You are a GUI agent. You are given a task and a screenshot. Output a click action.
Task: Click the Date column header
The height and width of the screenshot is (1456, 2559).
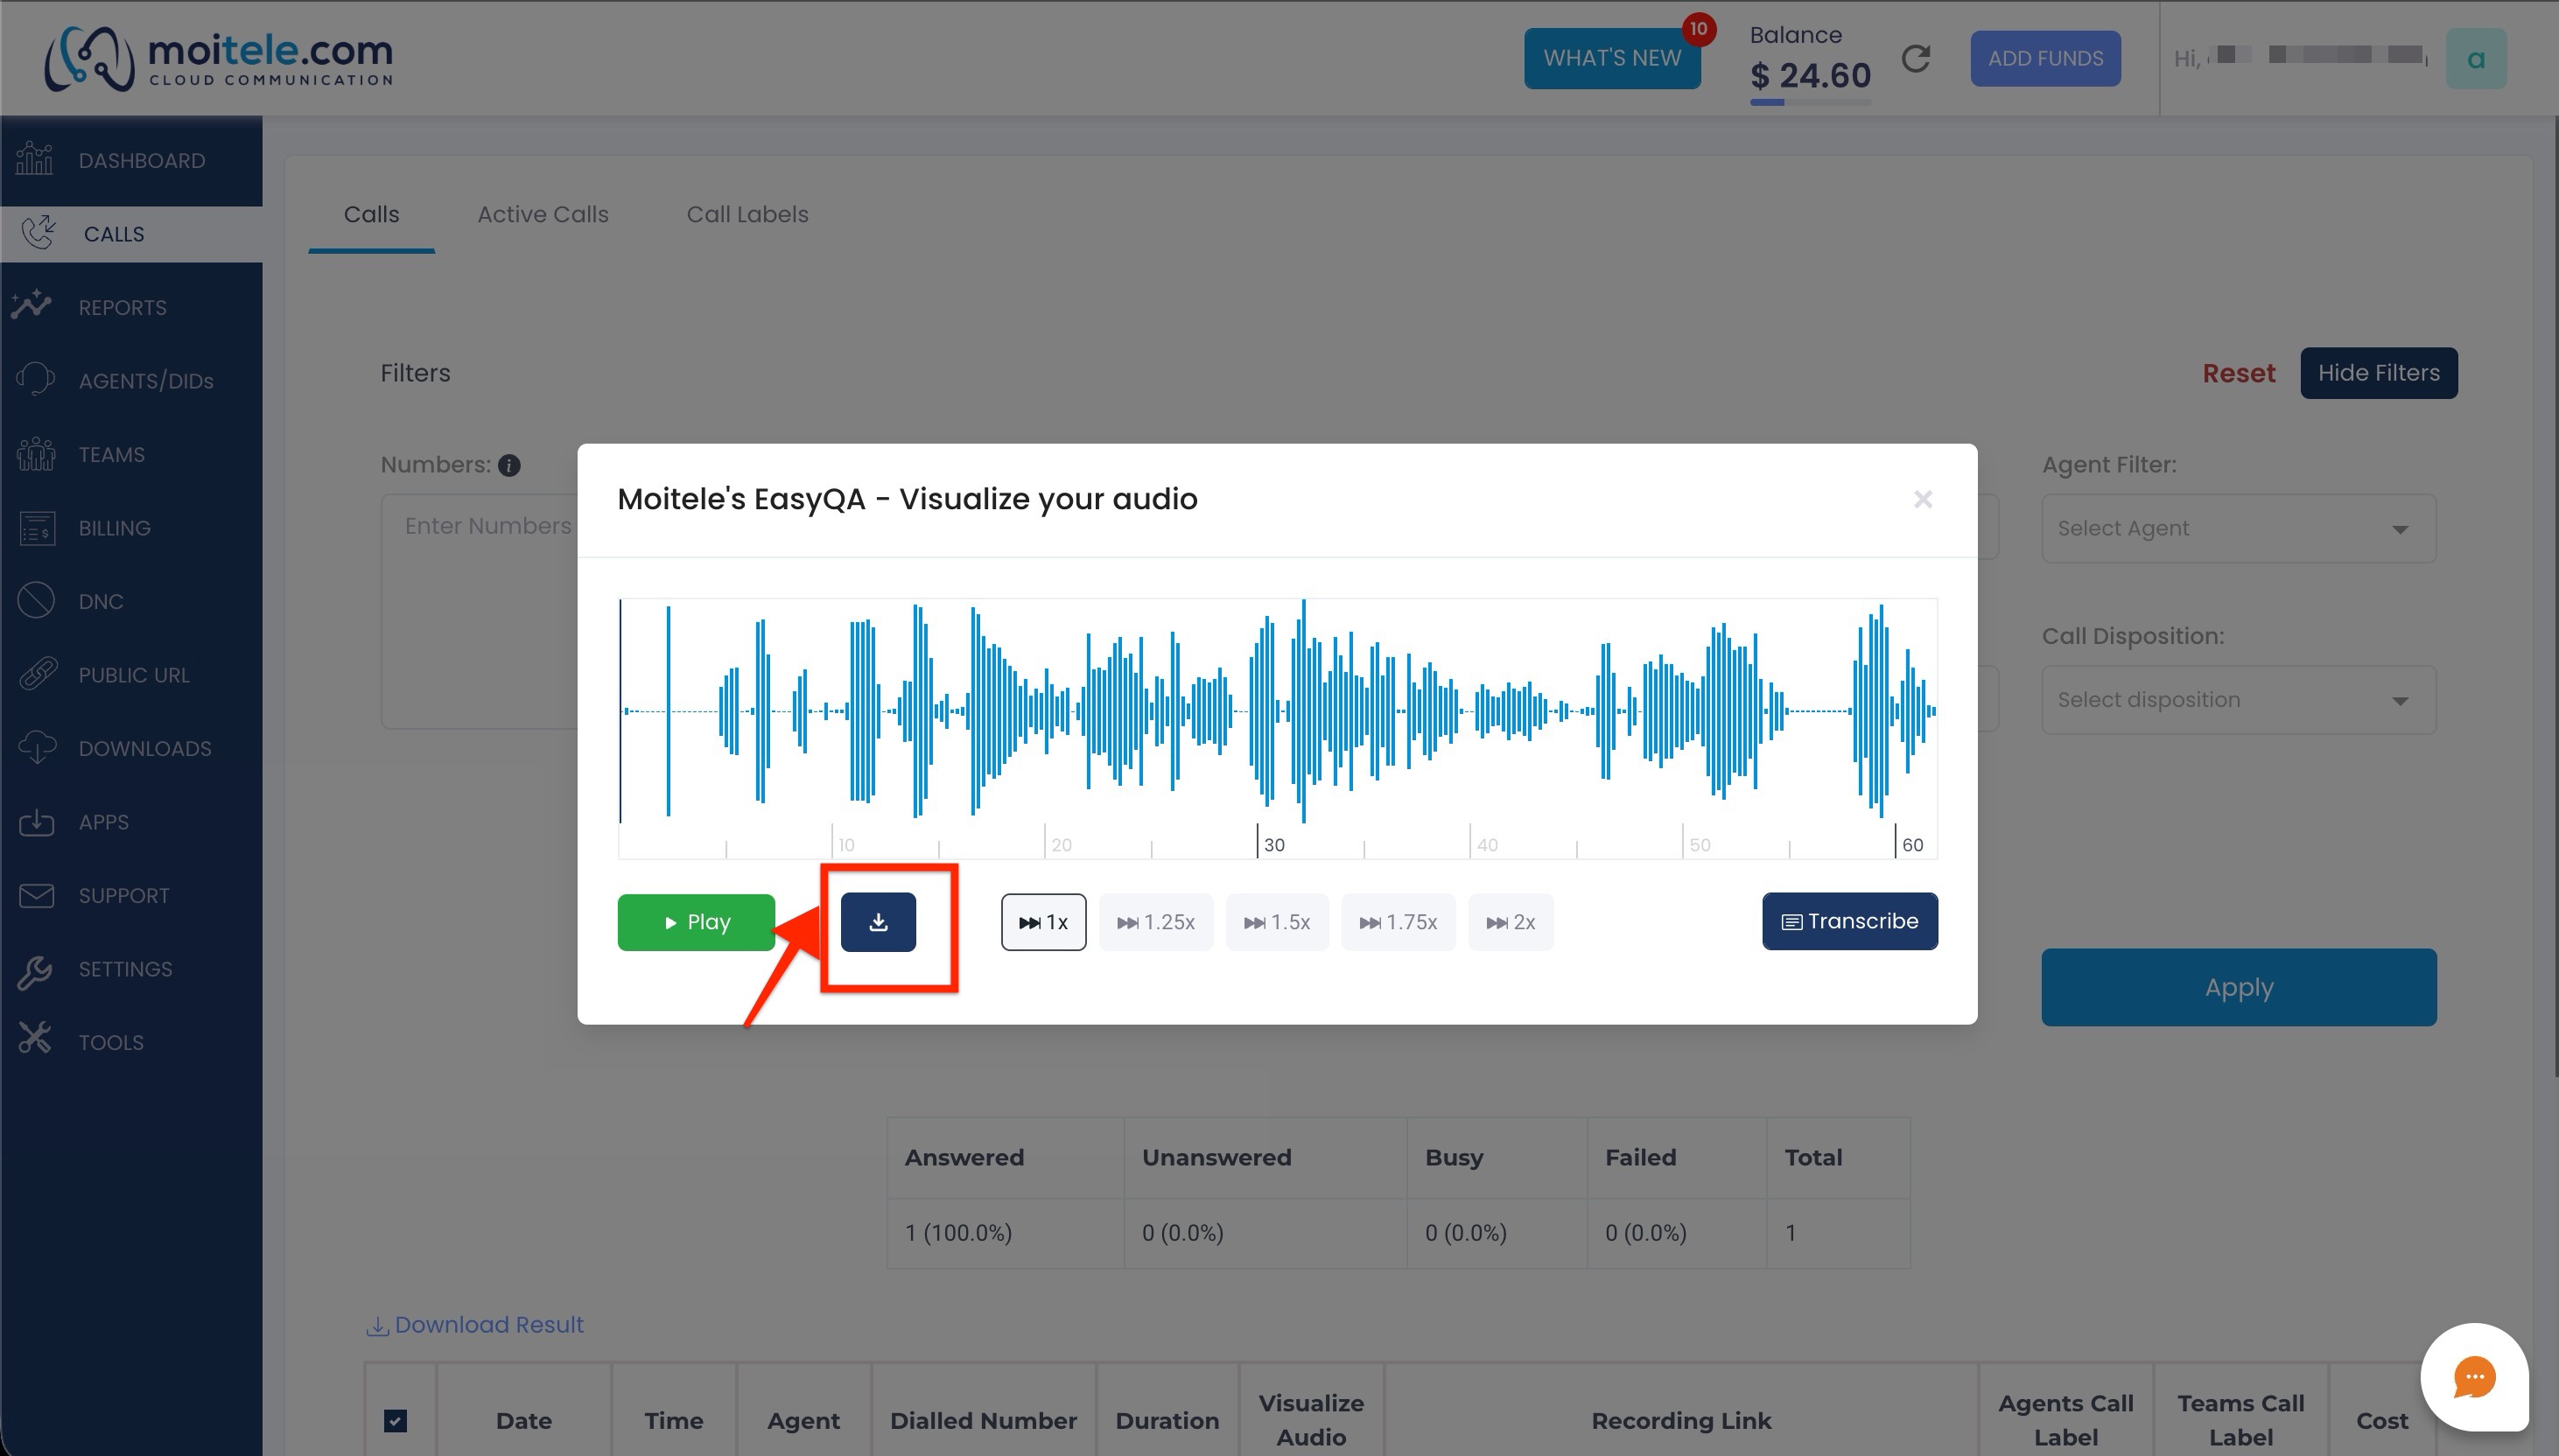pos(524,1421)
